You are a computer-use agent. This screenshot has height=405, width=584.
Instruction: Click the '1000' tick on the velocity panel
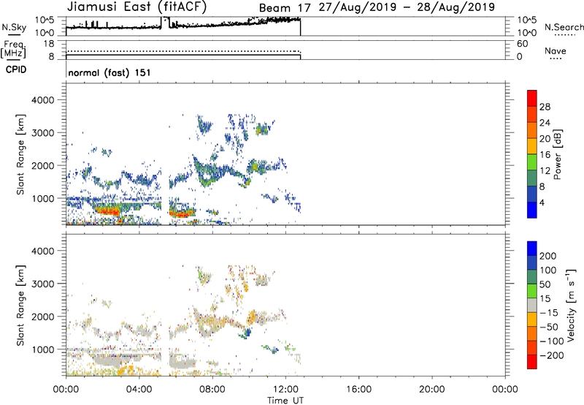(x=43, y=349)
